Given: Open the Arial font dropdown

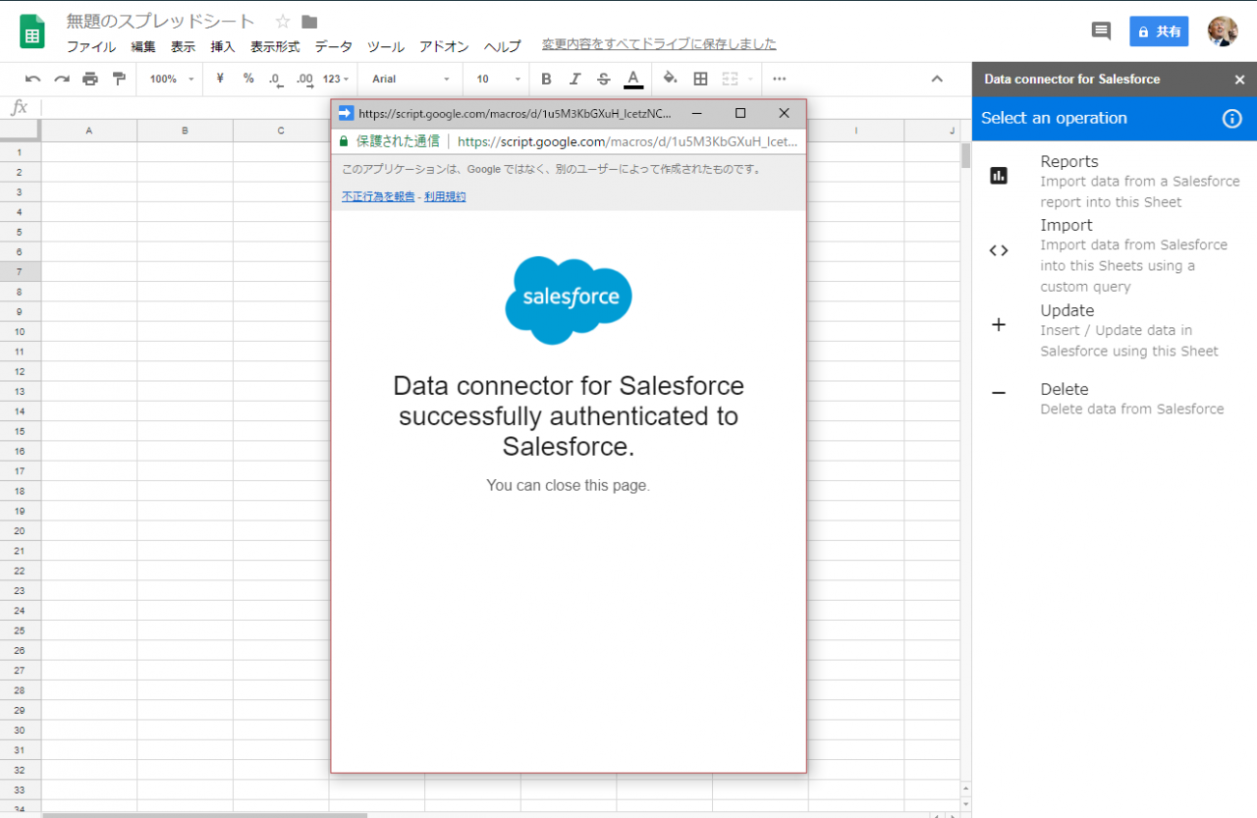Looking at the screenshot, I should 410,79.
